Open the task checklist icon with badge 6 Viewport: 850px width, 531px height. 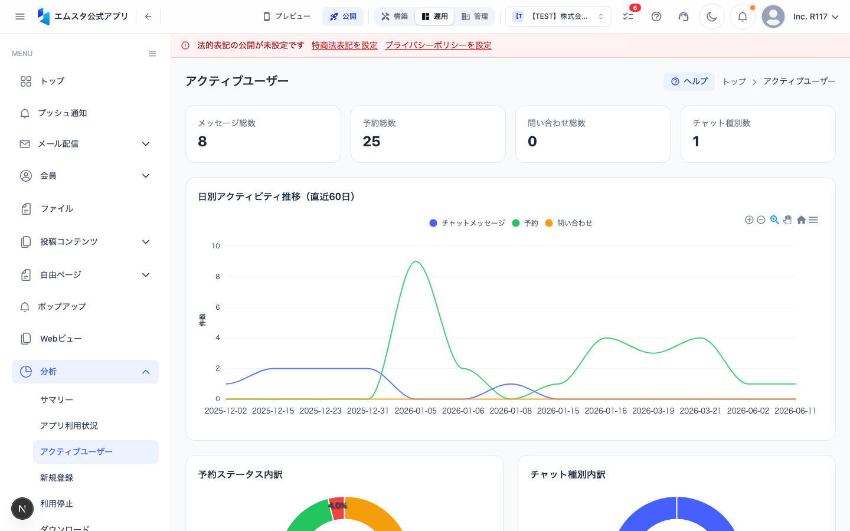coord(628,17)
